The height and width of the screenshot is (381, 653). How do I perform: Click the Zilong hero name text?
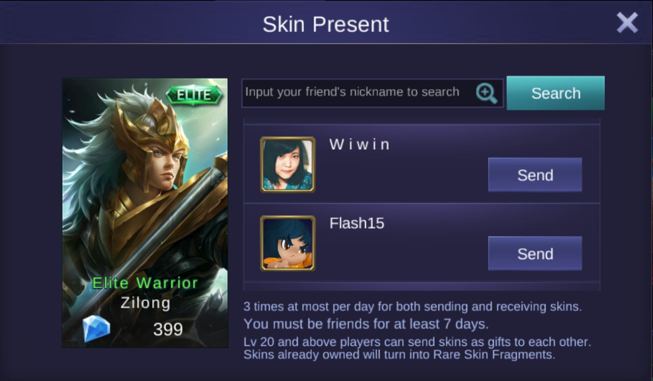click(x=146, y=303)
